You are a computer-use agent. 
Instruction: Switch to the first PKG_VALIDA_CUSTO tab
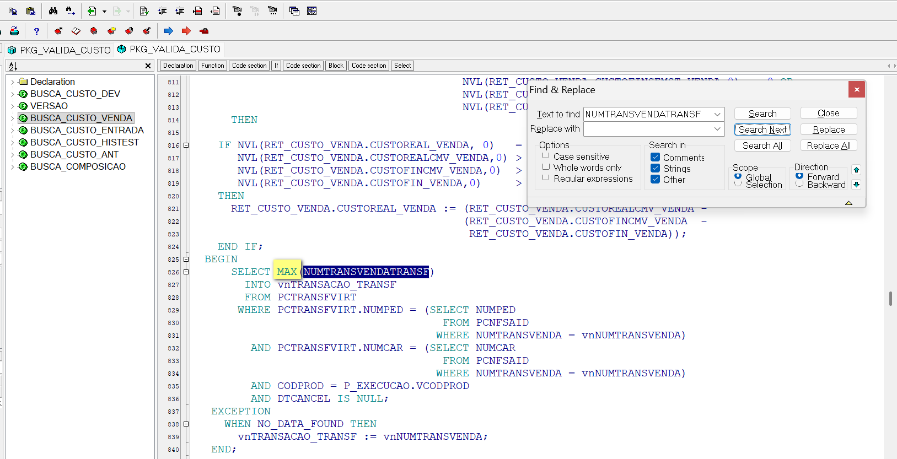pyautogui.click(x=60, y=50)
